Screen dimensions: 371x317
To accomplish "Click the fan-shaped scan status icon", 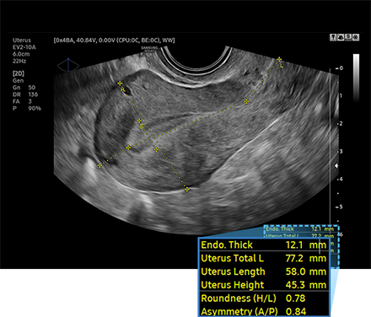I will 341,37.
